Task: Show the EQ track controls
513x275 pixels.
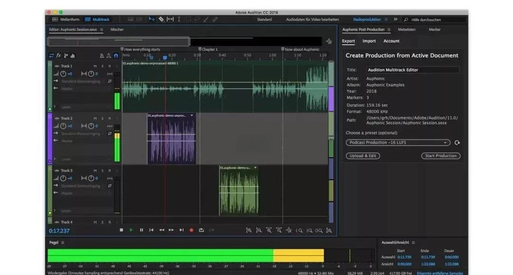Action: [x=73, y=56]
